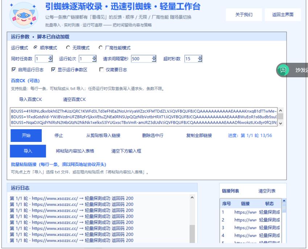Adjust 请求间隔毫秒 spinner arrows
This screenshot has height=249, width=308.
coord(154,59)
